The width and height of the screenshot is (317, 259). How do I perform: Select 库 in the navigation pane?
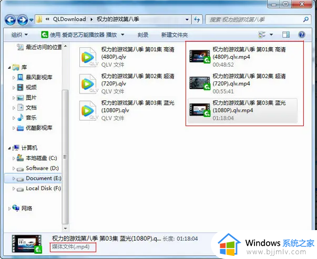pos(24,67)
